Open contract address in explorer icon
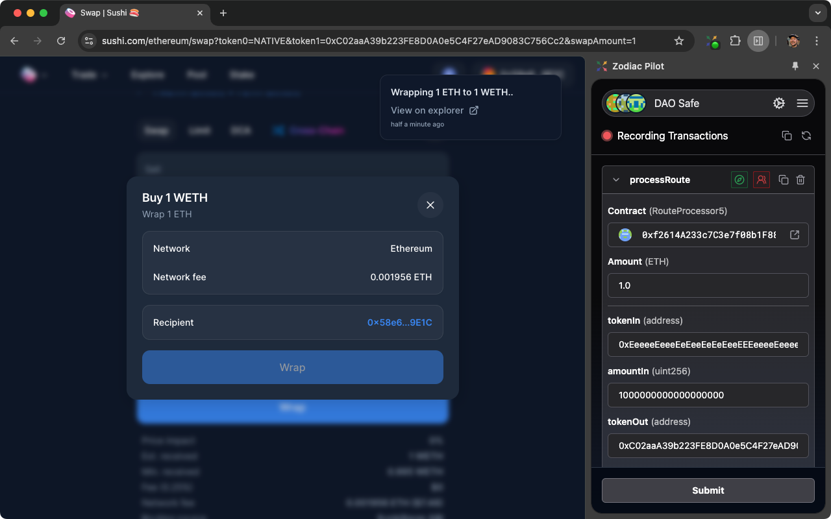 tap(795, 235)
